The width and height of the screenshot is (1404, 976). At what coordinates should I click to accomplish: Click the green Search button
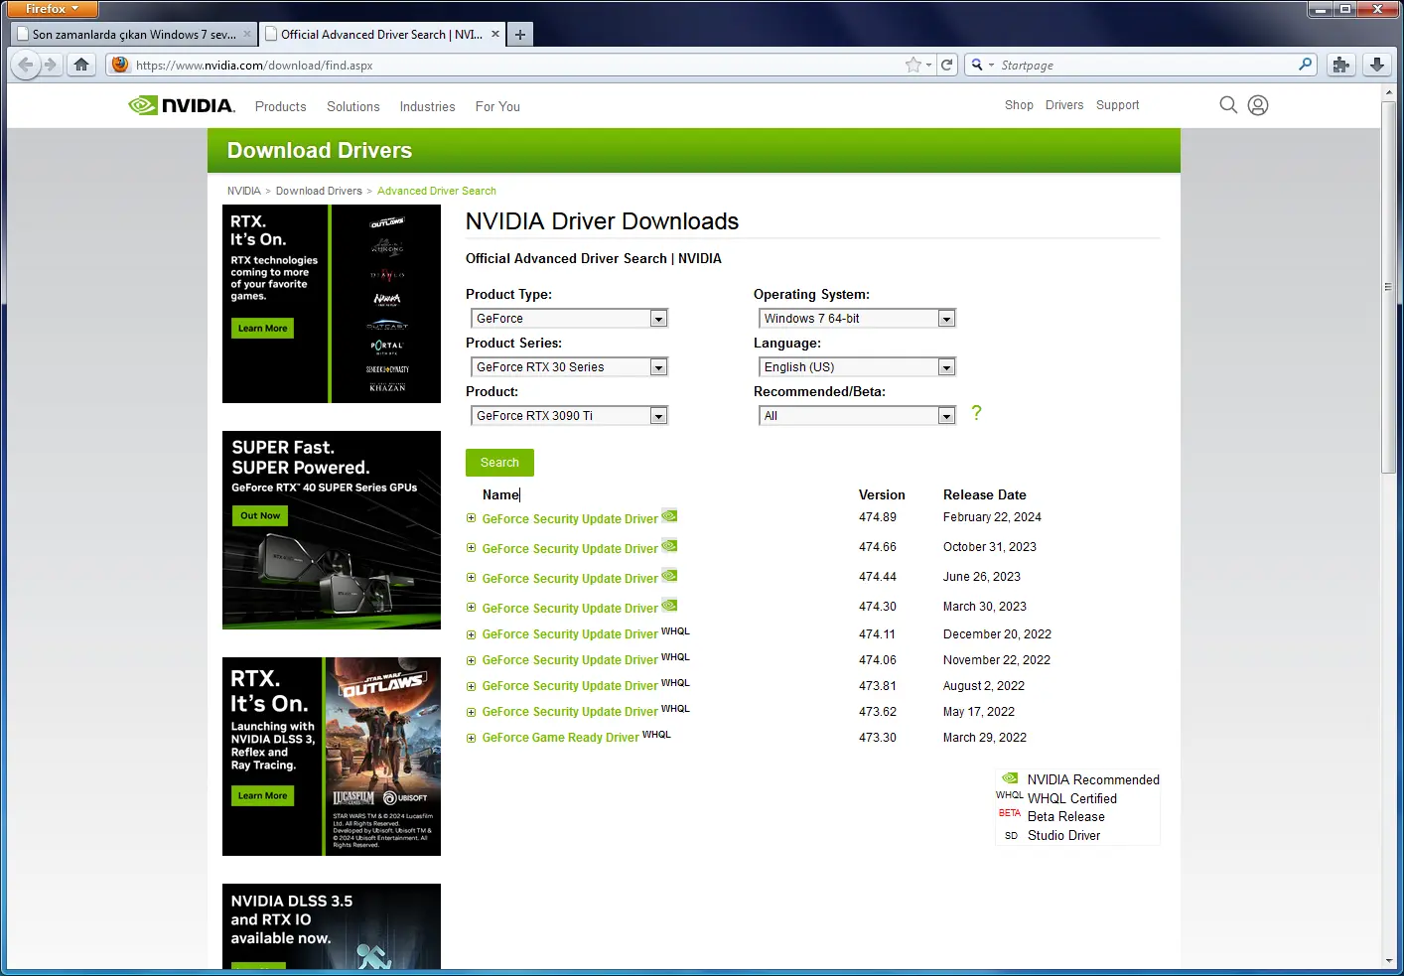pyautogui.click(x=499, y=463)
